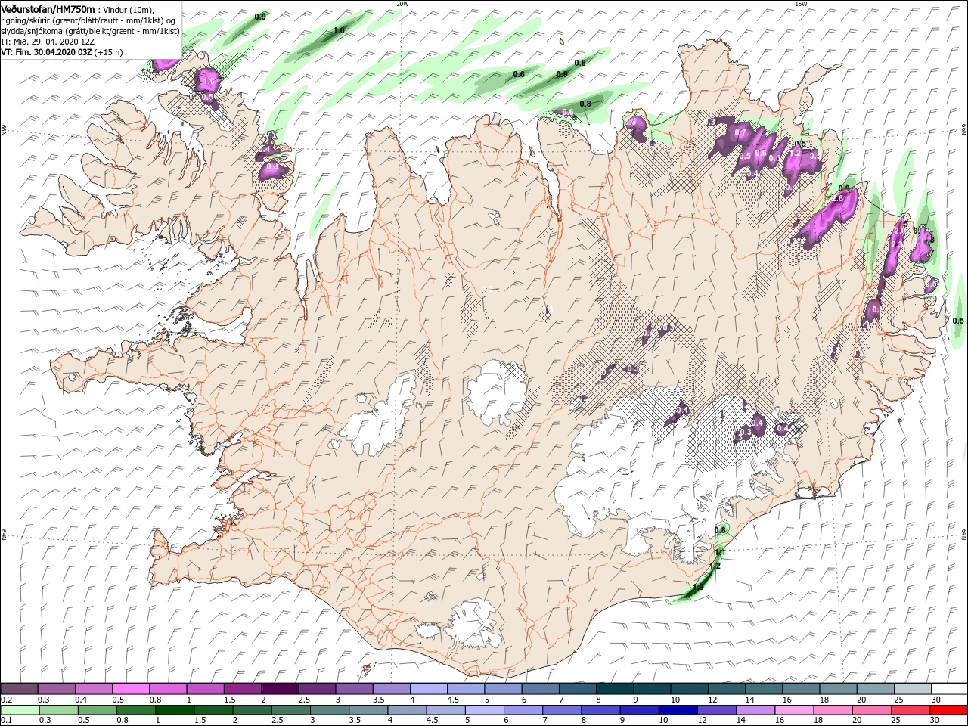
Task: Pick bottom legend blue swatch 7–8
Action: 560,710
